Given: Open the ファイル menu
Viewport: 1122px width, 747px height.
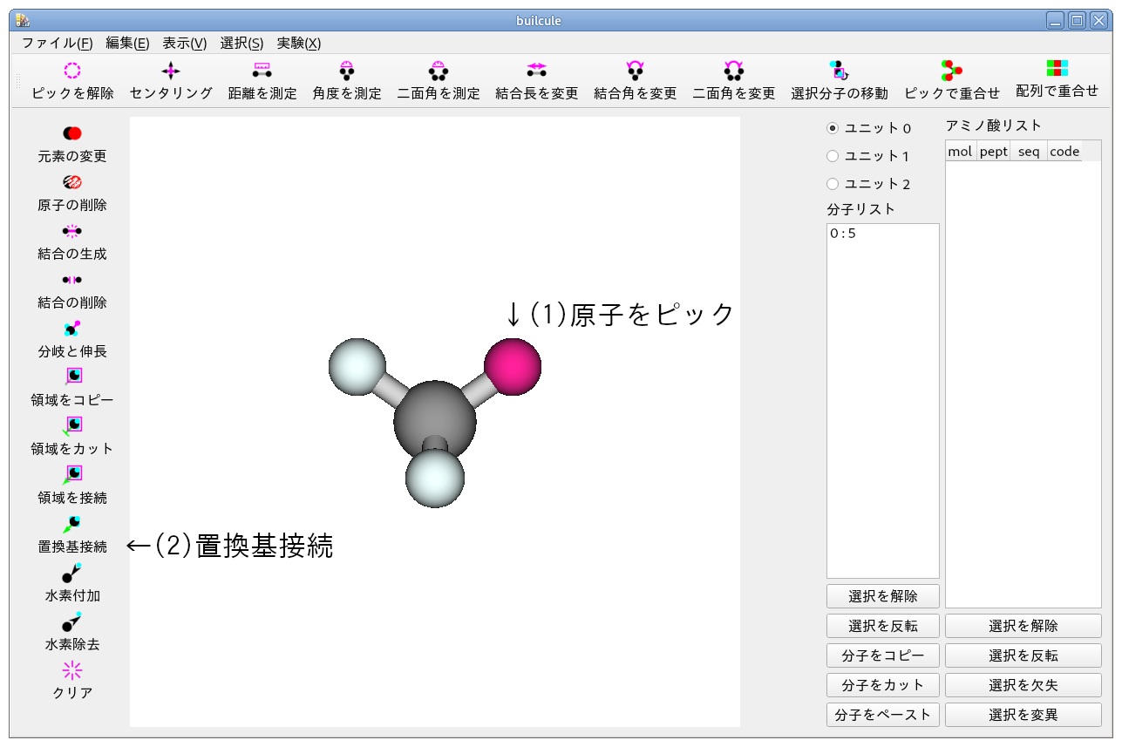Looking at the screenshot, I should pos(57,43).
